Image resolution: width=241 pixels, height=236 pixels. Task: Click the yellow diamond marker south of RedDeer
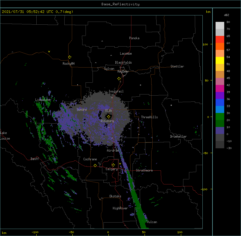[119, 79]
